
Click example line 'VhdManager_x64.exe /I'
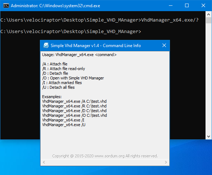point(63,120)
